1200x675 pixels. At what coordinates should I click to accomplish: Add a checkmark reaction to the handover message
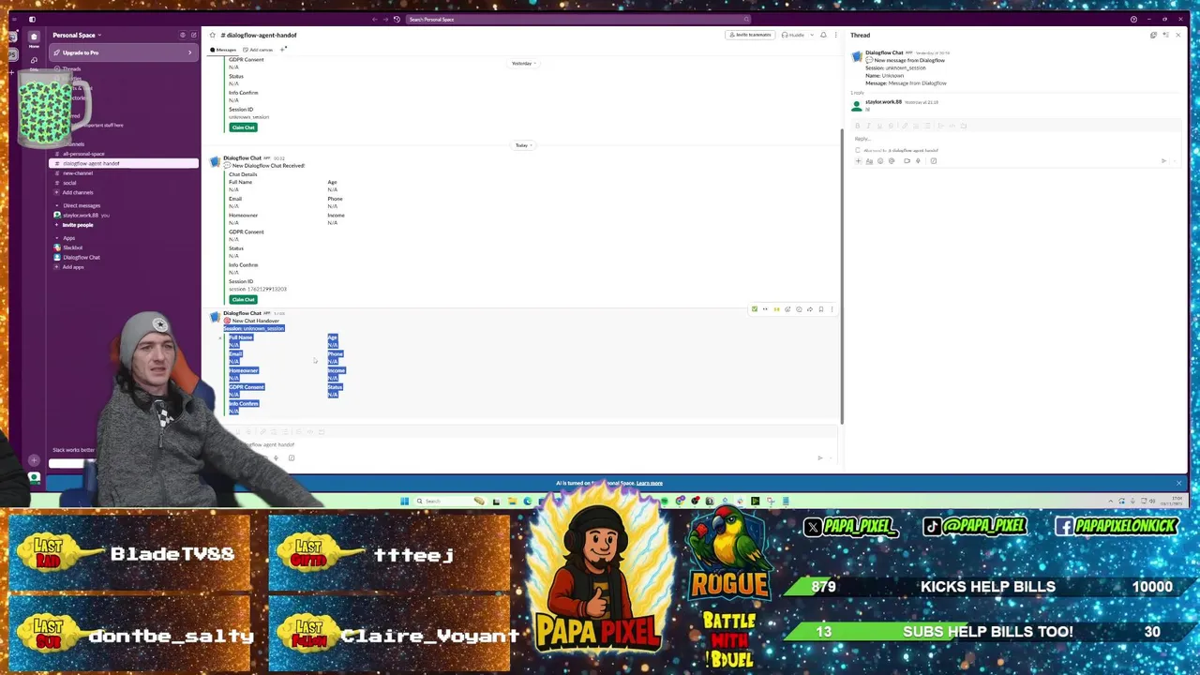coord(754,309)
